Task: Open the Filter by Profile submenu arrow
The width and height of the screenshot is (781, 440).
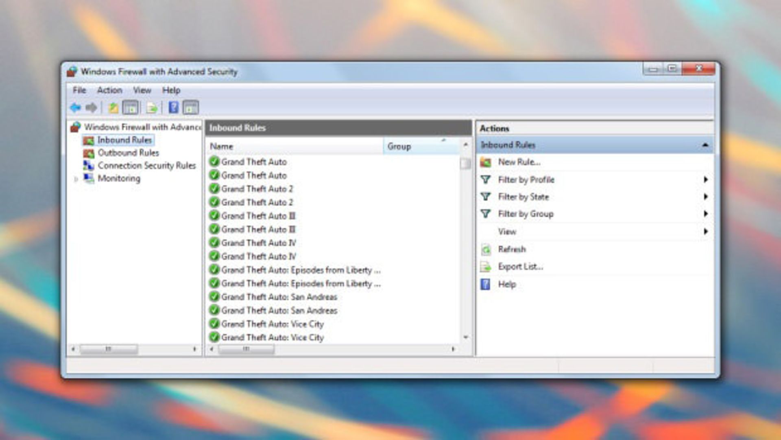Action: point(706,180)
